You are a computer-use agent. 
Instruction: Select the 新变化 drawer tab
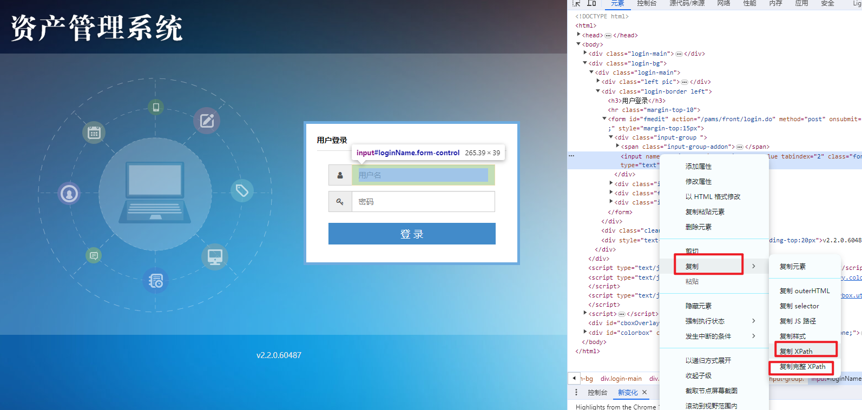[x=628, y=393]
